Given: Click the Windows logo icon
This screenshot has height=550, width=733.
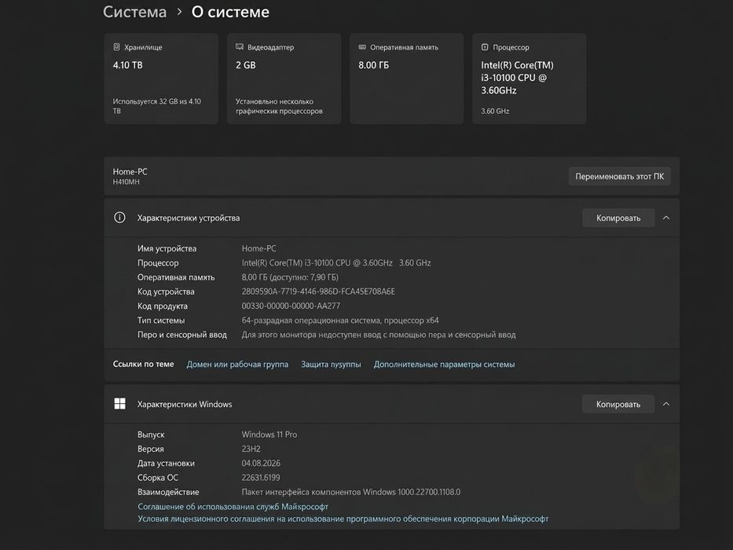Looking at the screenshot, I should click(x=119, y=404).
